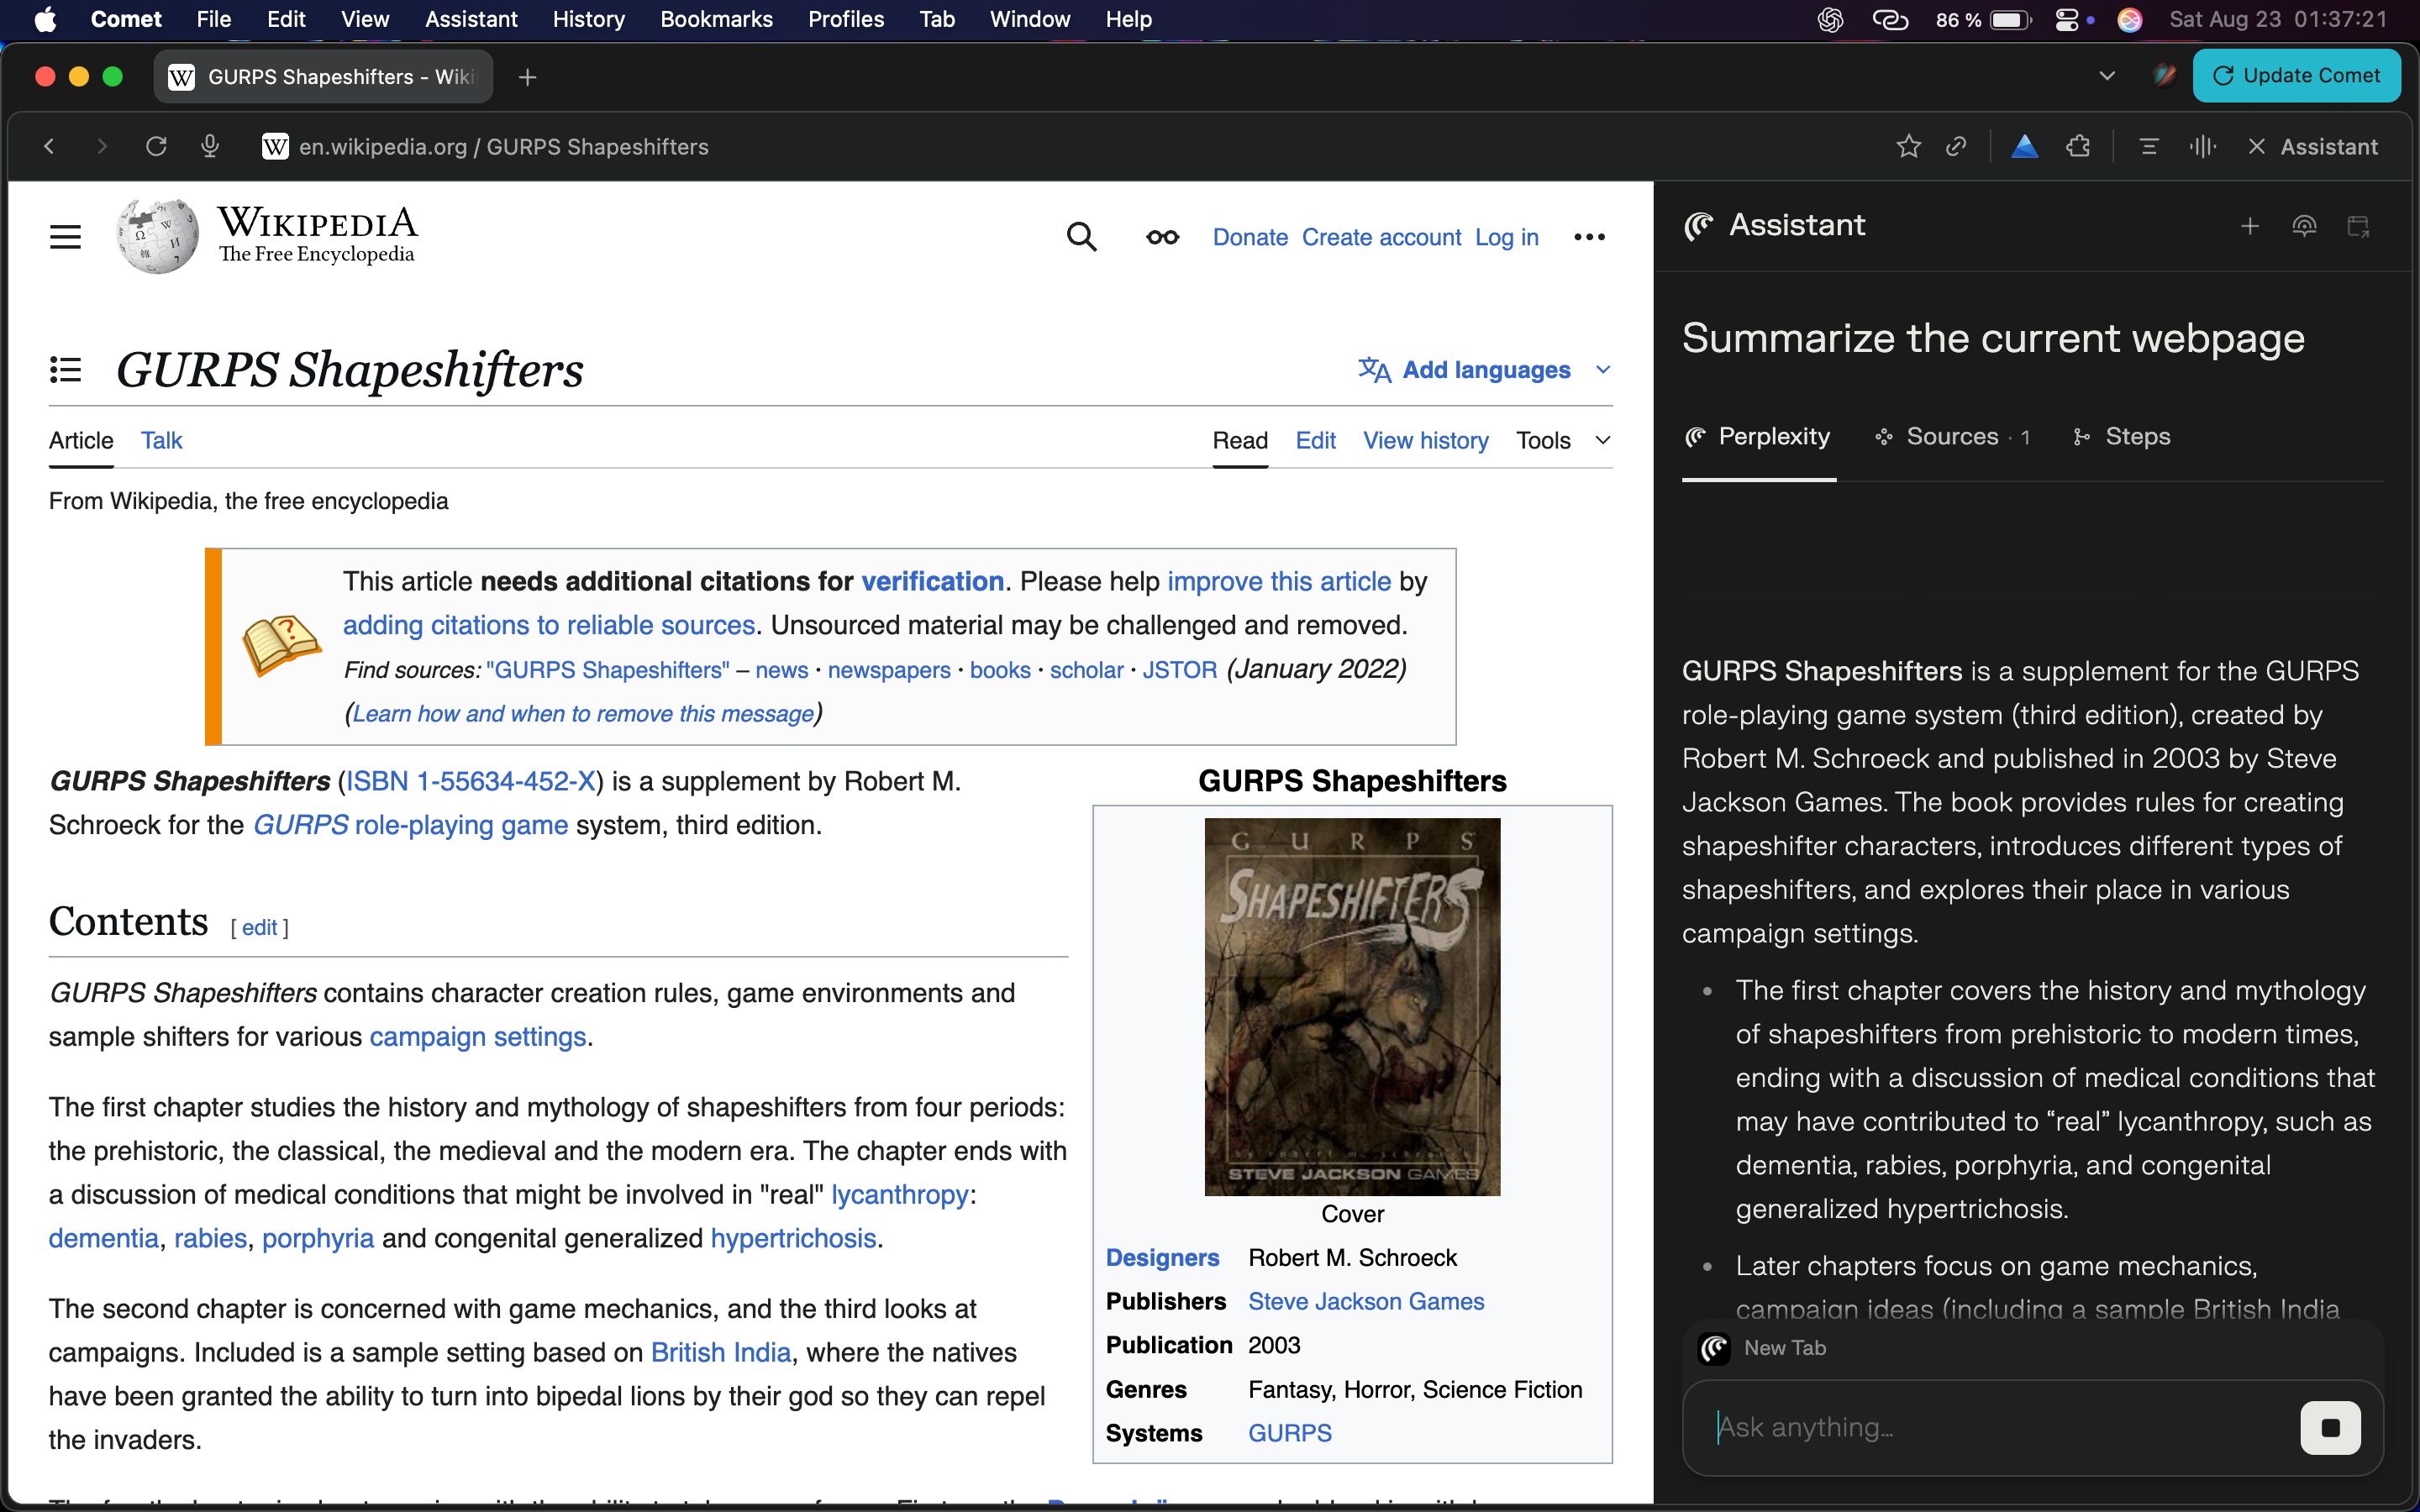2420x1512 pixels.
Task: Expand the Add languages dropdown
Action: click(x=1484, y=370)
